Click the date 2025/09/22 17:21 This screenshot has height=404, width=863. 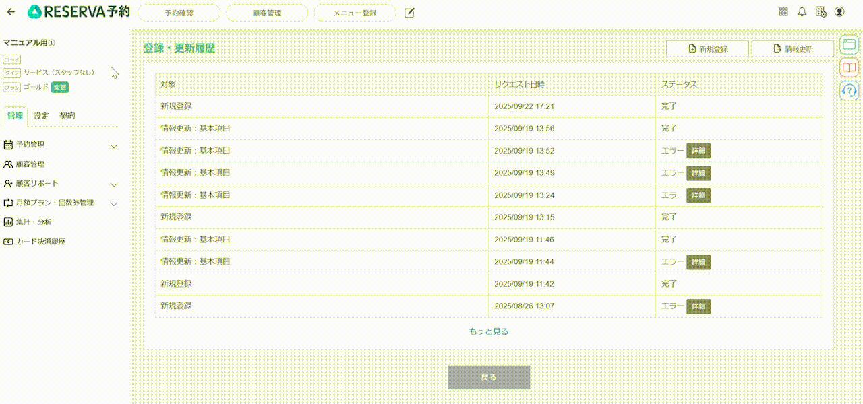[524, 106]
